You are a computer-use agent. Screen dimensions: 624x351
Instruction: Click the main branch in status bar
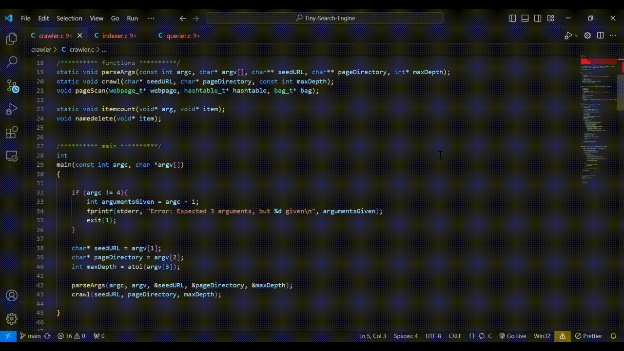30,336
